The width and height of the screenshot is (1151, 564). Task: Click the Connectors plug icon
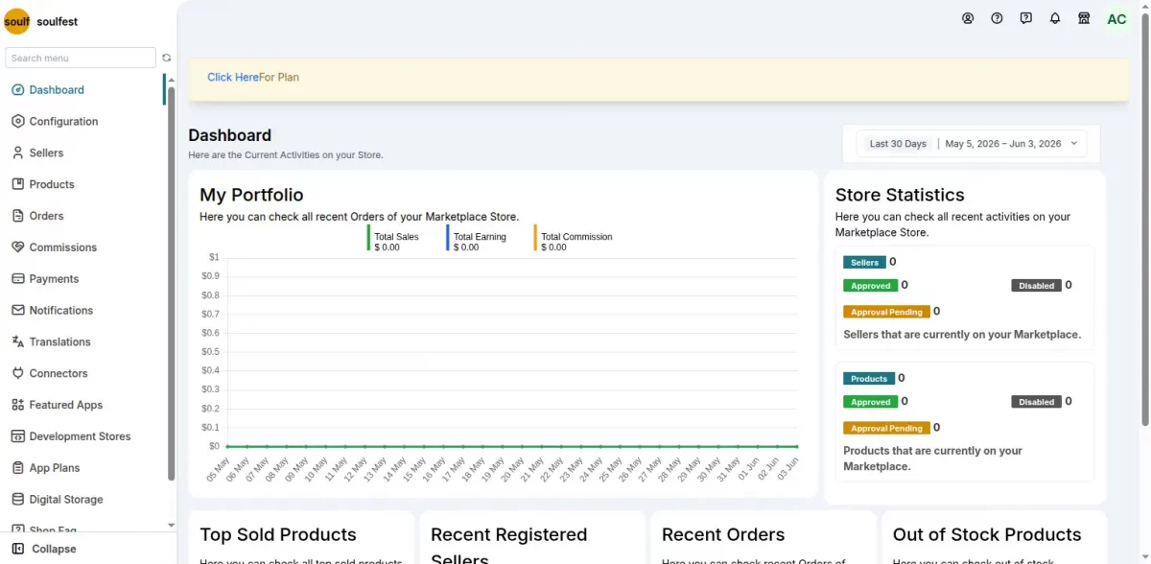(17, 373)
